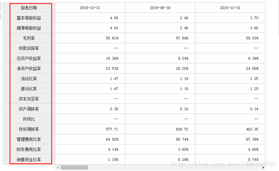Select the 基本每股收益 row label
This screenshot has width=279, height=171.
pos(29,18)
